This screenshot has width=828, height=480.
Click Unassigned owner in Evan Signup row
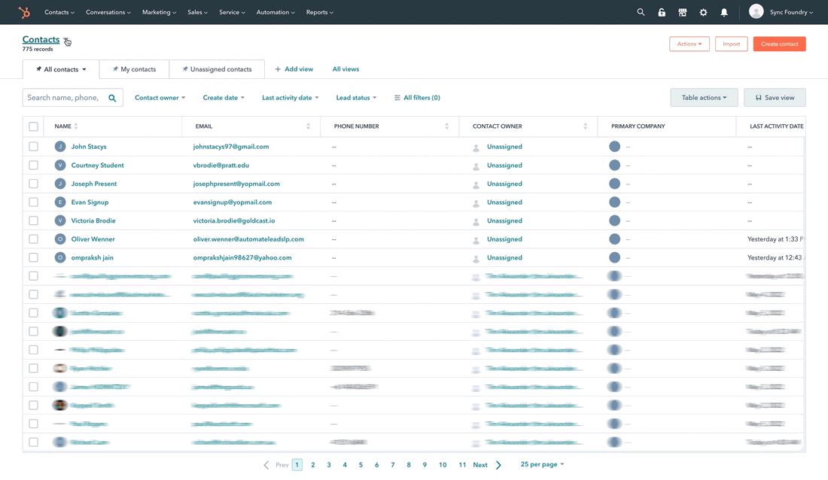504,202
